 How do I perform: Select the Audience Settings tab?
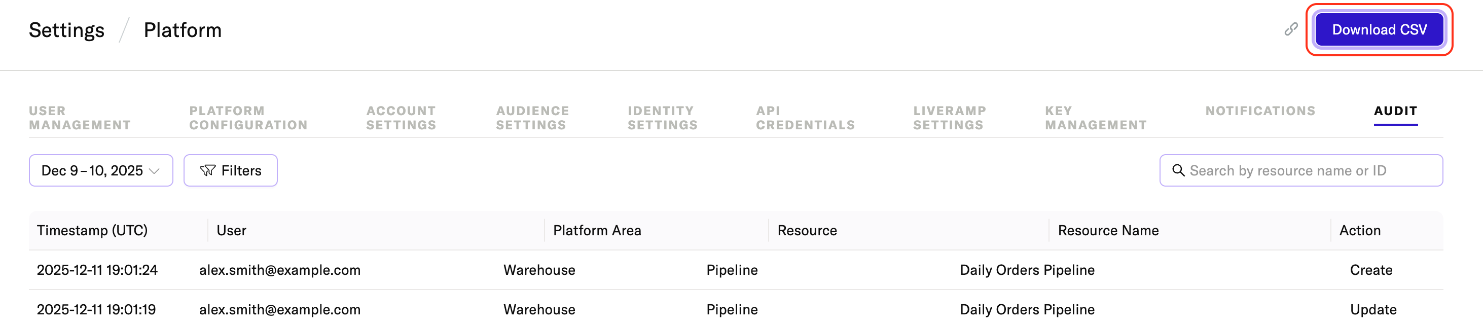pos(532,118)
